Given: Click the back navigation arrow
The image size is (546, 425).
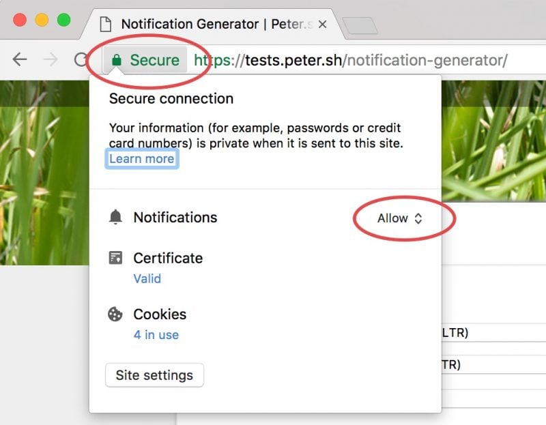Looking at the screenshot, I should point(20,60).
